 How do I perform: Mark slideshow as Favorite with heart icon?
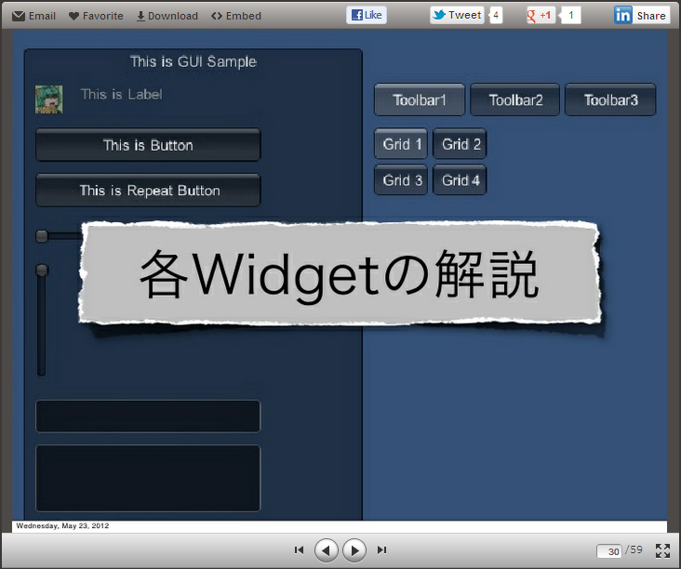(74, 16)
